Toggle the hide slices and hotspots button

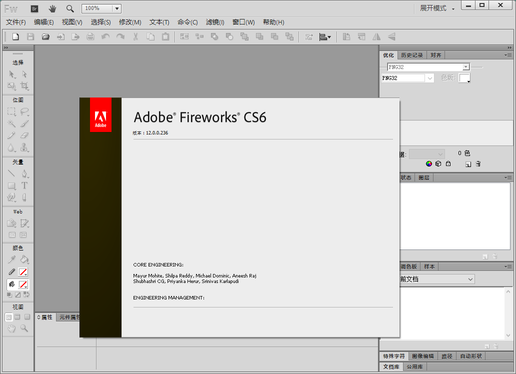[x=11, y=235]
